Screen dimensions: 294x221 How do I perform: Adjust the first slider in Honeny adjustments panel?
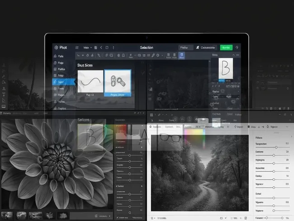(x=129, y=155)
